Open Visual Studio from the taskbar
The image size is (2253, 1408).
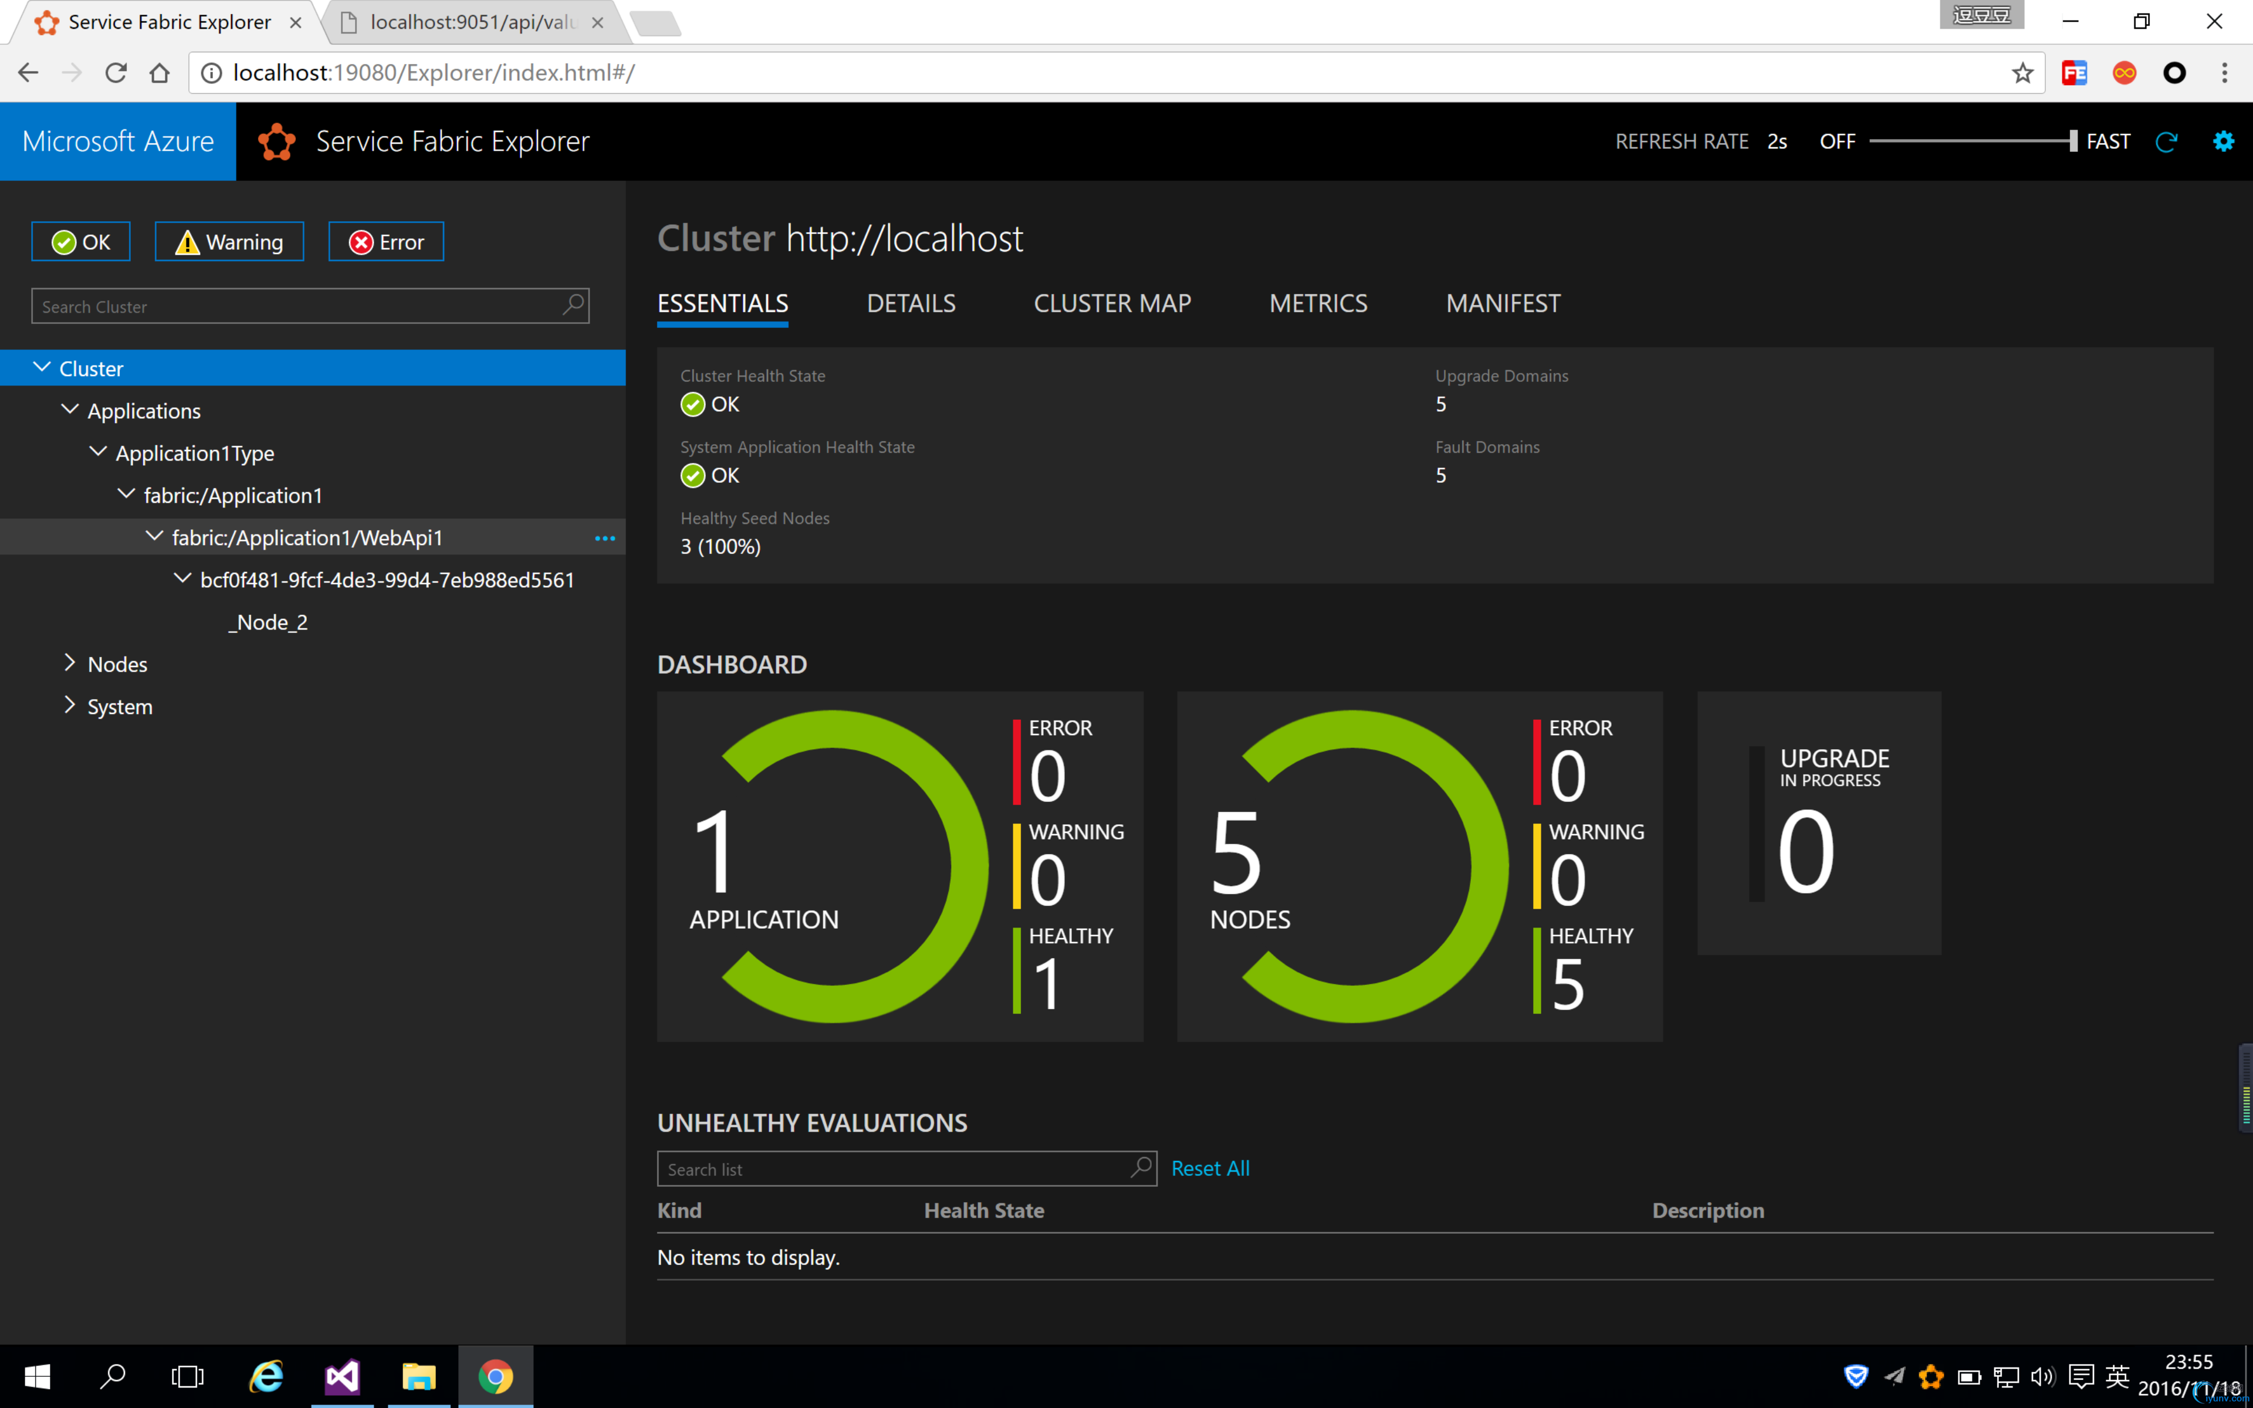[341, 1375]
